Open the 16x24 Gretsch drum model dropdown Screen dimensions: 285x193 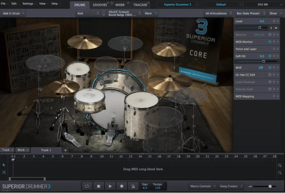coord(124,13)
